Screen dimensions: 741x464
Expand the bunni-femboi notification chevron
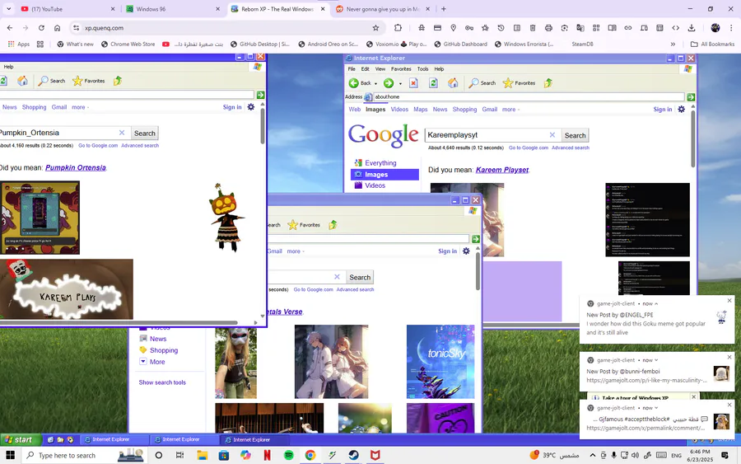point(656,360)
